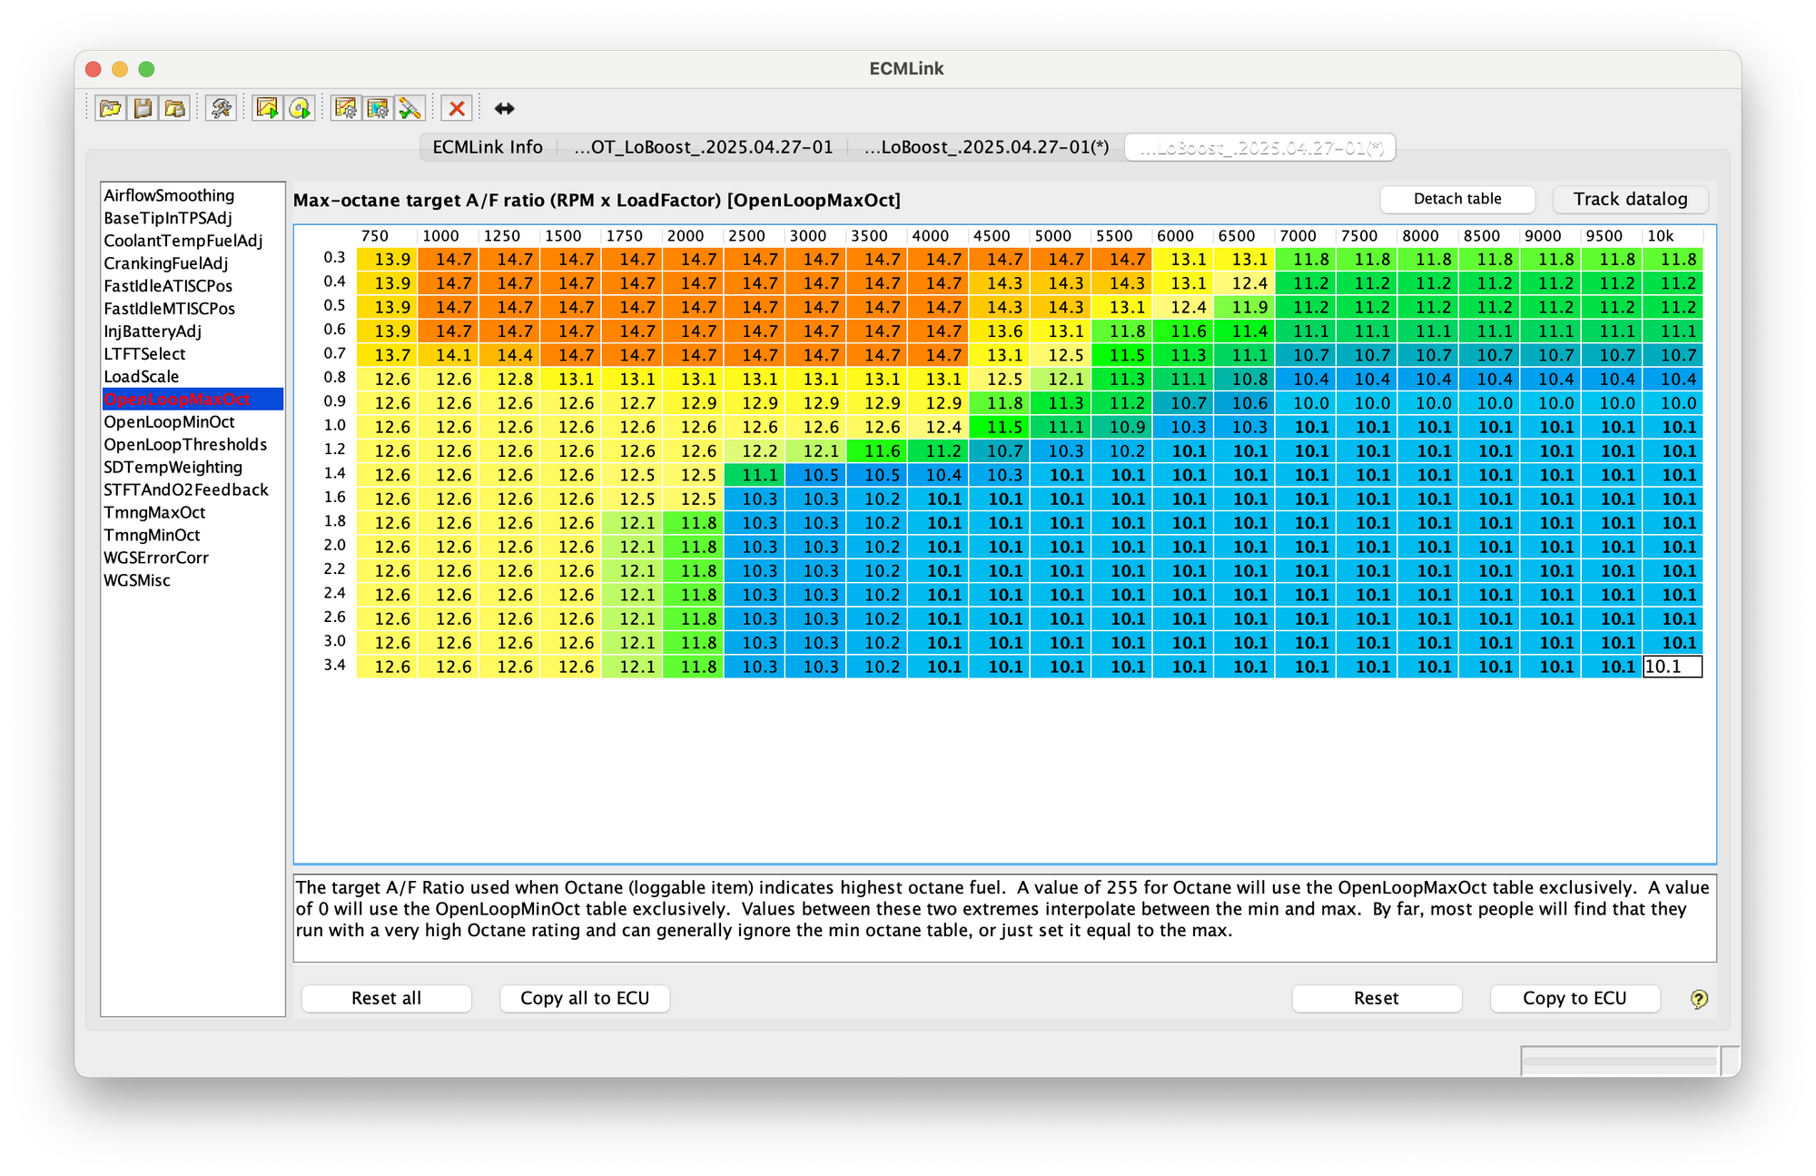The image size is (1816, 1176).
Task: Select LTFTSelect in the list
Action: (192, 354)
